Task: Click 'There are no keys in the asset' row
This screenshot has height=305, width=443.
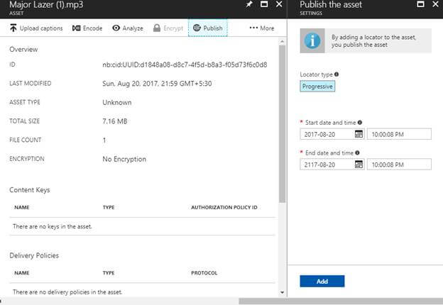Action: [x=142, y=226]
